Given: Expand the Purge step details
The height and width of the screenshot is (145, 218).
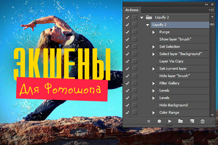Looking at the screenshot, I should click(153, 32).
